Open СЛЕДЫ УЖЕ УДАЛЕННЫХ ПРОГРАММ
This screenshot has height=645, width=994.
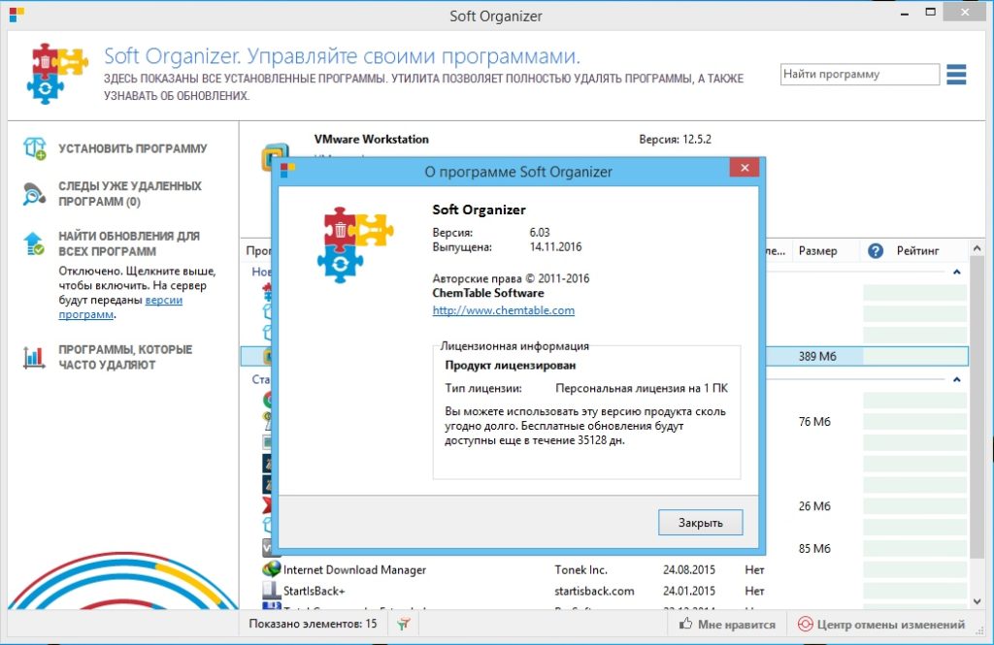click(130, 194)
